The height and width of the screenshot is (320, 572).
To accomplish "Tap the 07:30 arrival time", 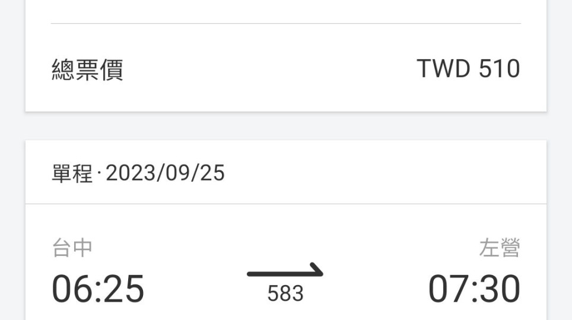I will coord(474,289).
